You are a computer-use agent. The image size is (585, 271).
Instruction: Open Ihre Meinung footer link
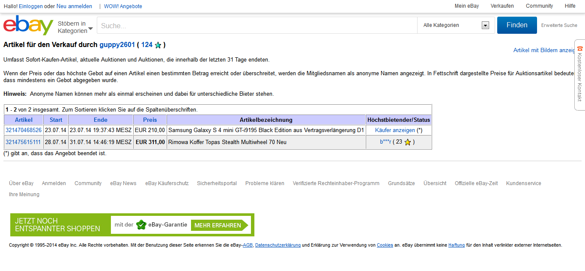(x=24, y=194)
